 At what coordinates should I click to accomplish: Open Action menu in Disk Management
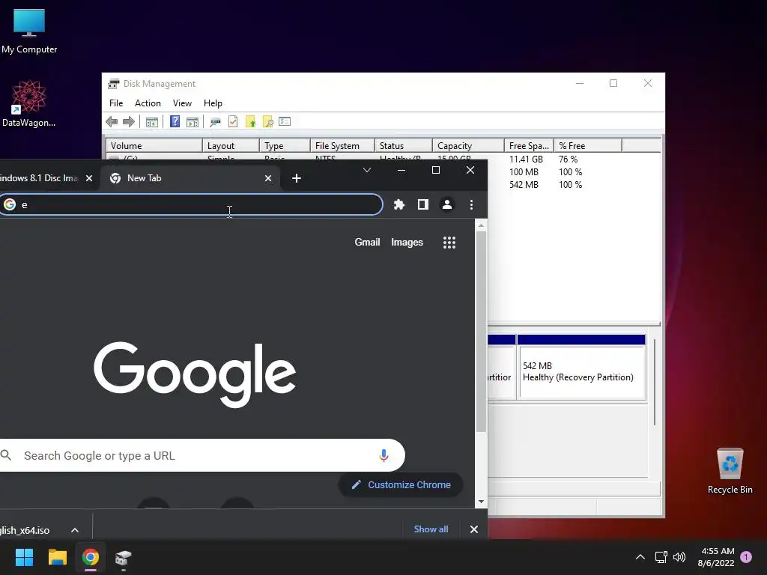point(148,103)
